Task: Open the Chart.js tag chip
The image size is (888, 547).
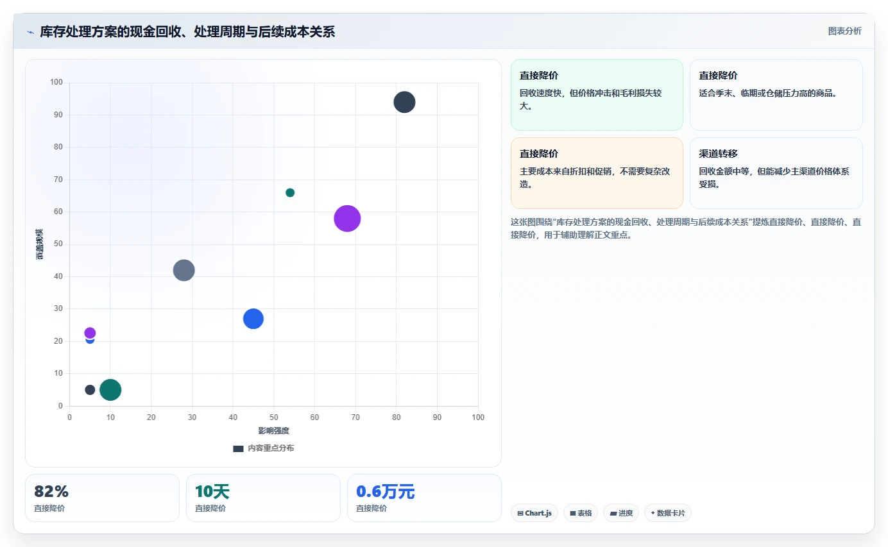Action: pyautogui.click(x=534, y=513)
